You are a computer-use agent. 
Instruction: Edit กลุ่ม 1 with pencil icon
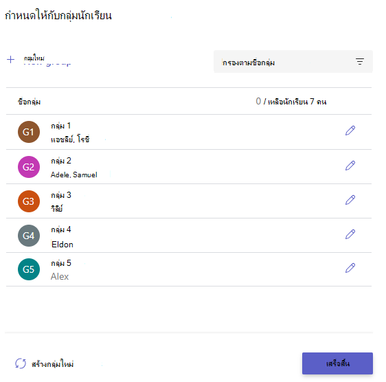tap(350, 131)
